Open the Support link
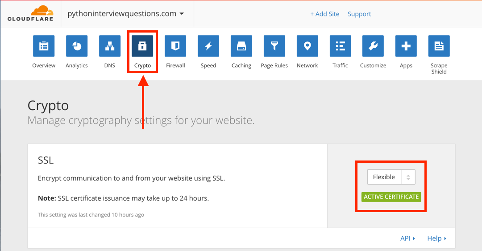This screenshot has height=251, width=482. tap(359, 14)
